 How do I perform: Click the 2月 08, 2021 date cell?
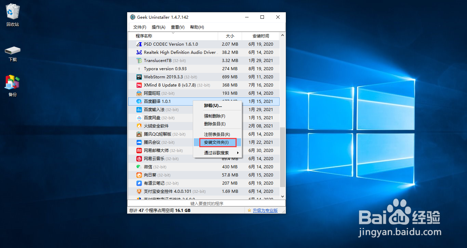261,126
